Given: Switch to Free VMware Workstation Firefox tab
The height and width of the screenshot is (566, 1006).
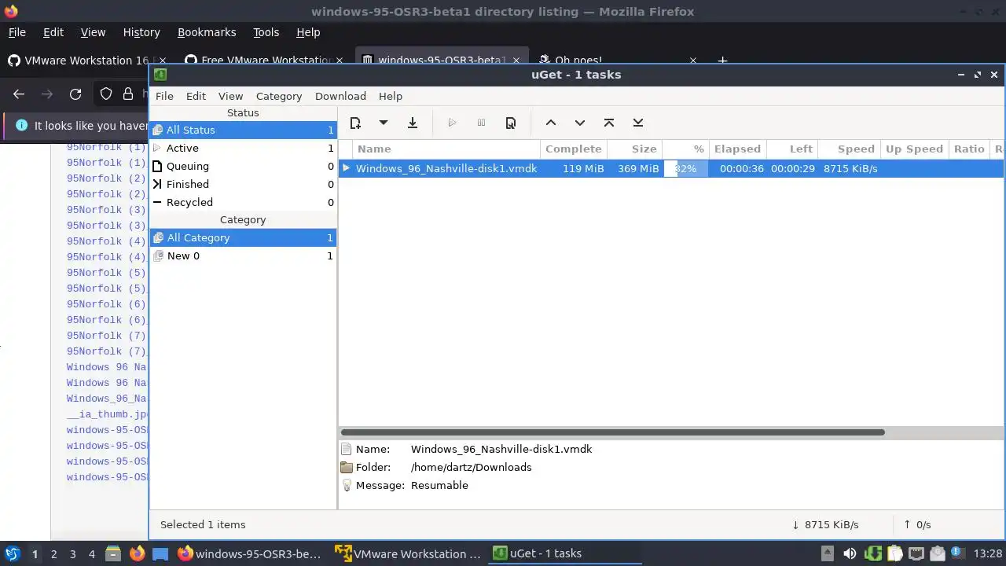Looking at the screenshot, I should [x=263, y=60].
